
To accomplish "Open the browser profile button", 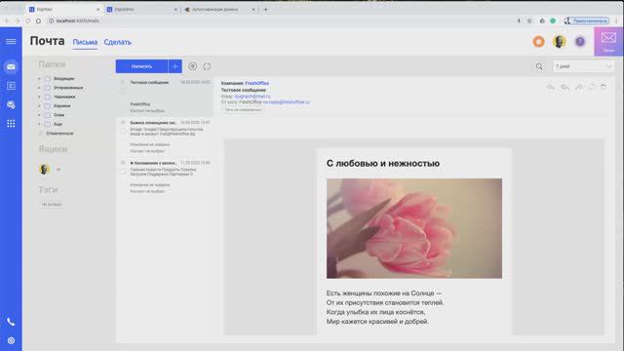I will tap(587, 20).
